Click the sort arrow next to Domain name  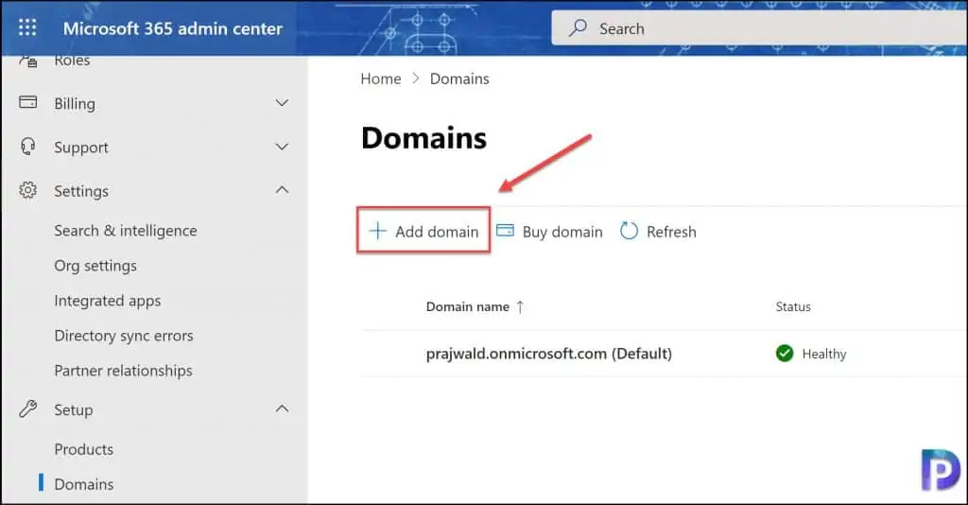tap(520, 306)
